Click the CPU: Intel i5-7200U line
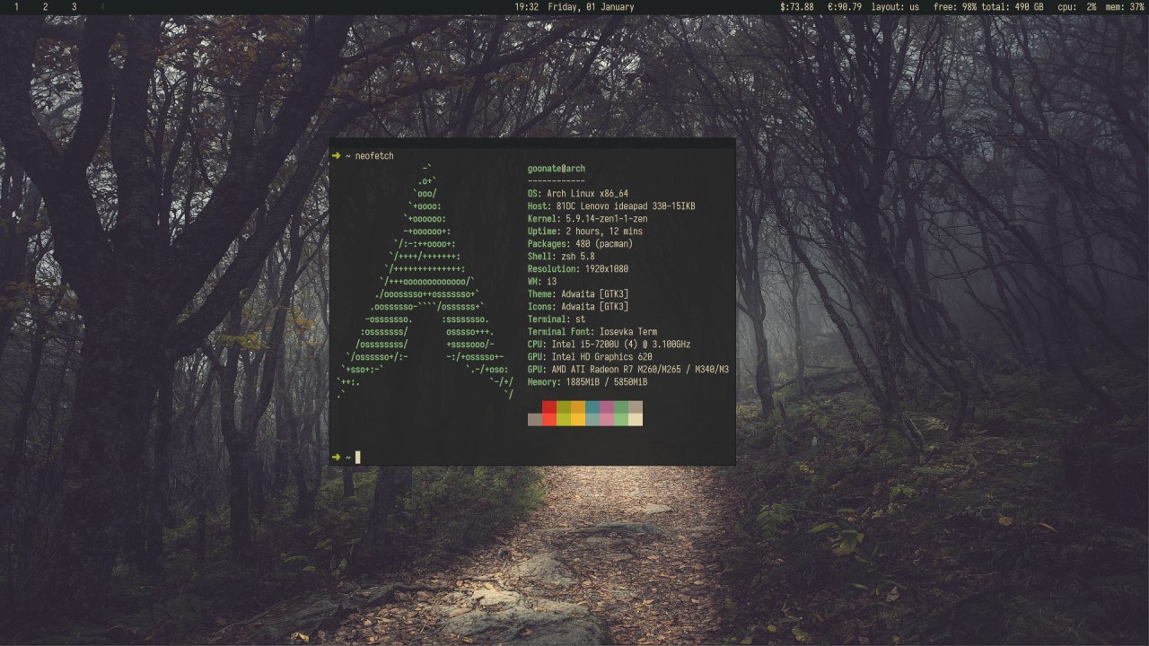This screenshot has width=1149, height=646. pos(610,345)
